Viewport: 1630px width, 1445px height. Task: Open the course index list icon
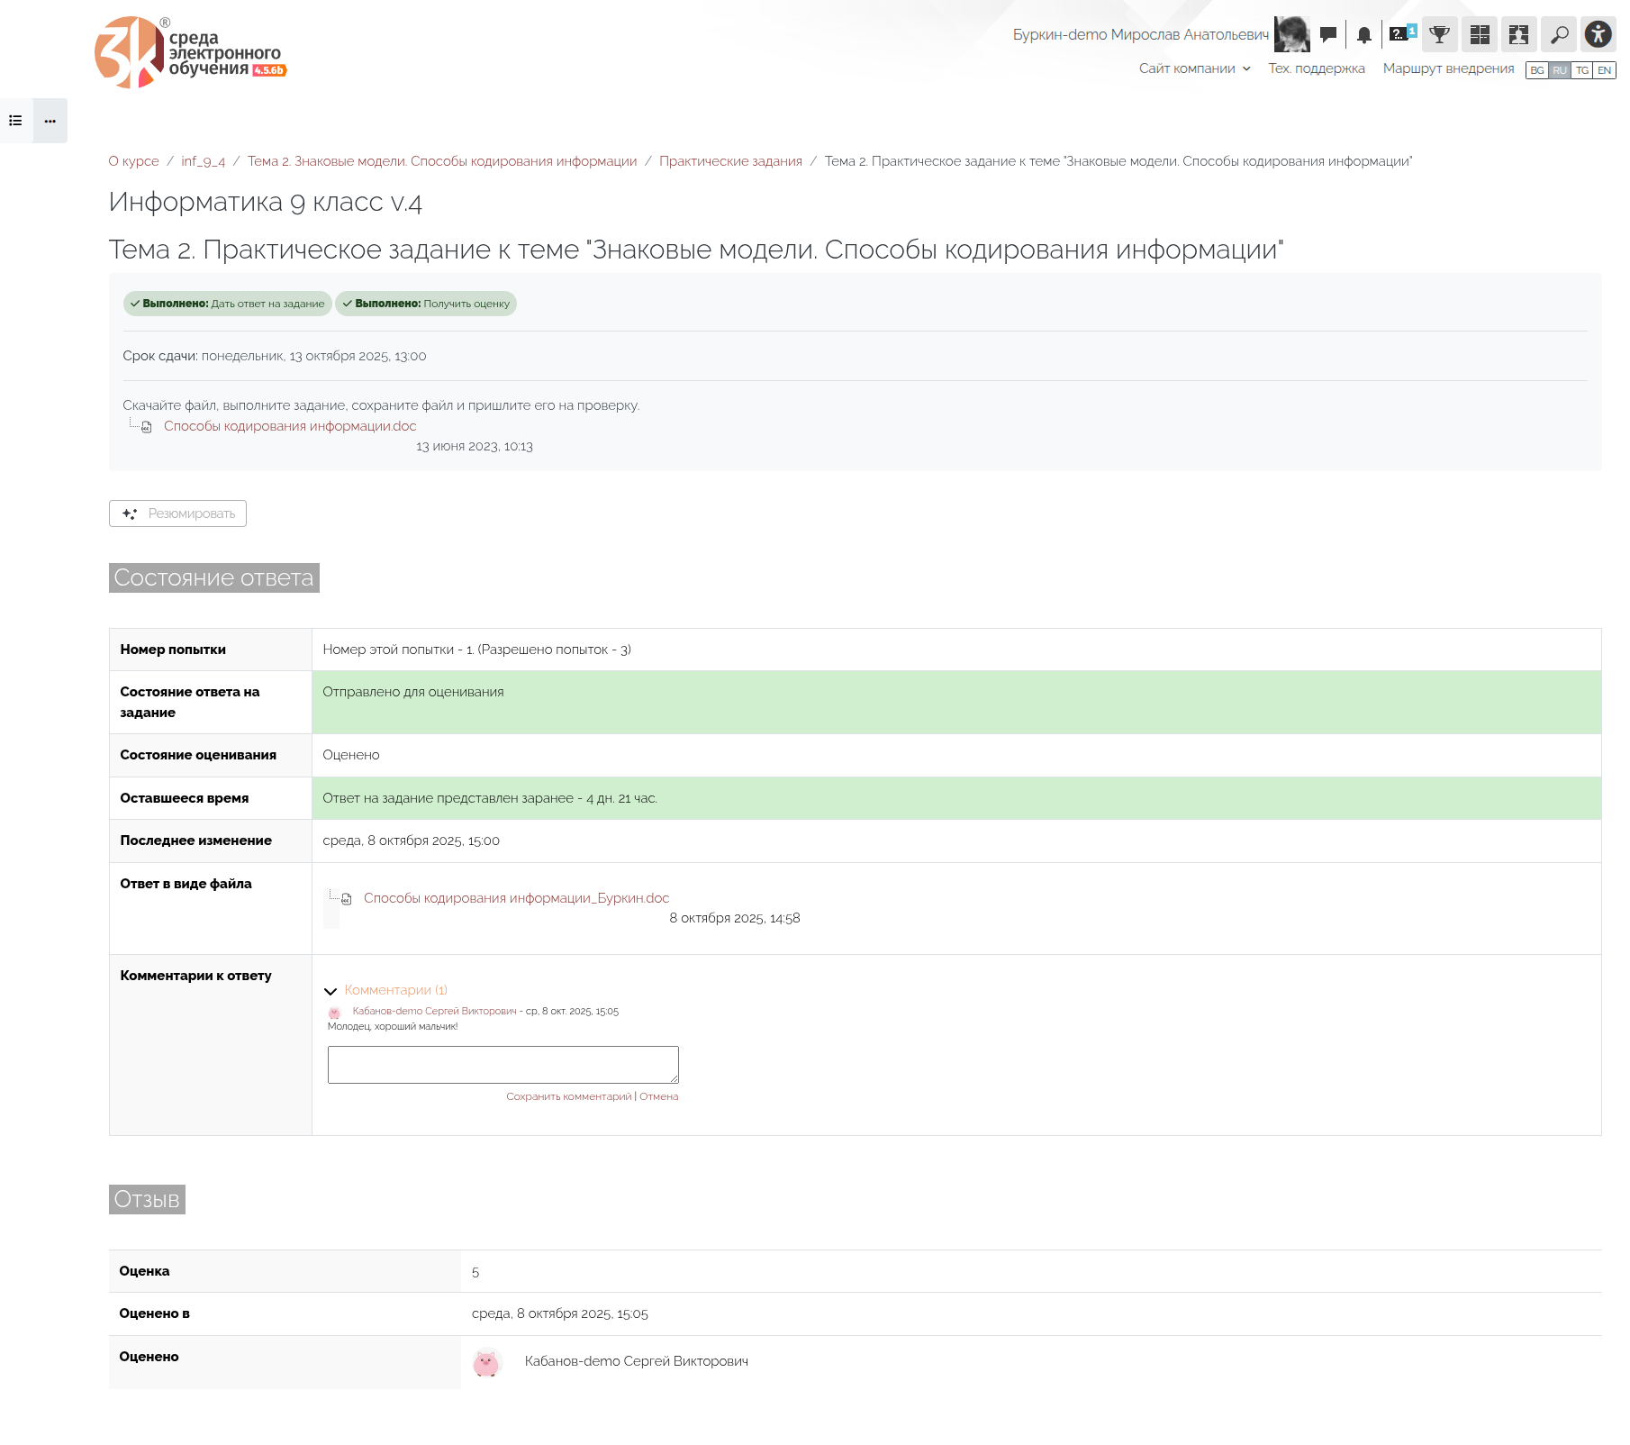click(15, 121)
